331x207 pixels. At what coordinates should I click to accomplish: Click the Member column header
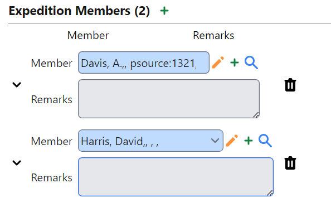[x=88, y=35]
